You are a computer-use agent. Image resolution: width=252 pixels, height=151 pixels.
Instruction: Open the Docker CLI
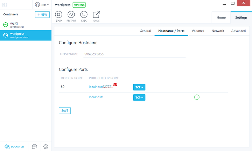pyautogui.click(x=14, y=146)
